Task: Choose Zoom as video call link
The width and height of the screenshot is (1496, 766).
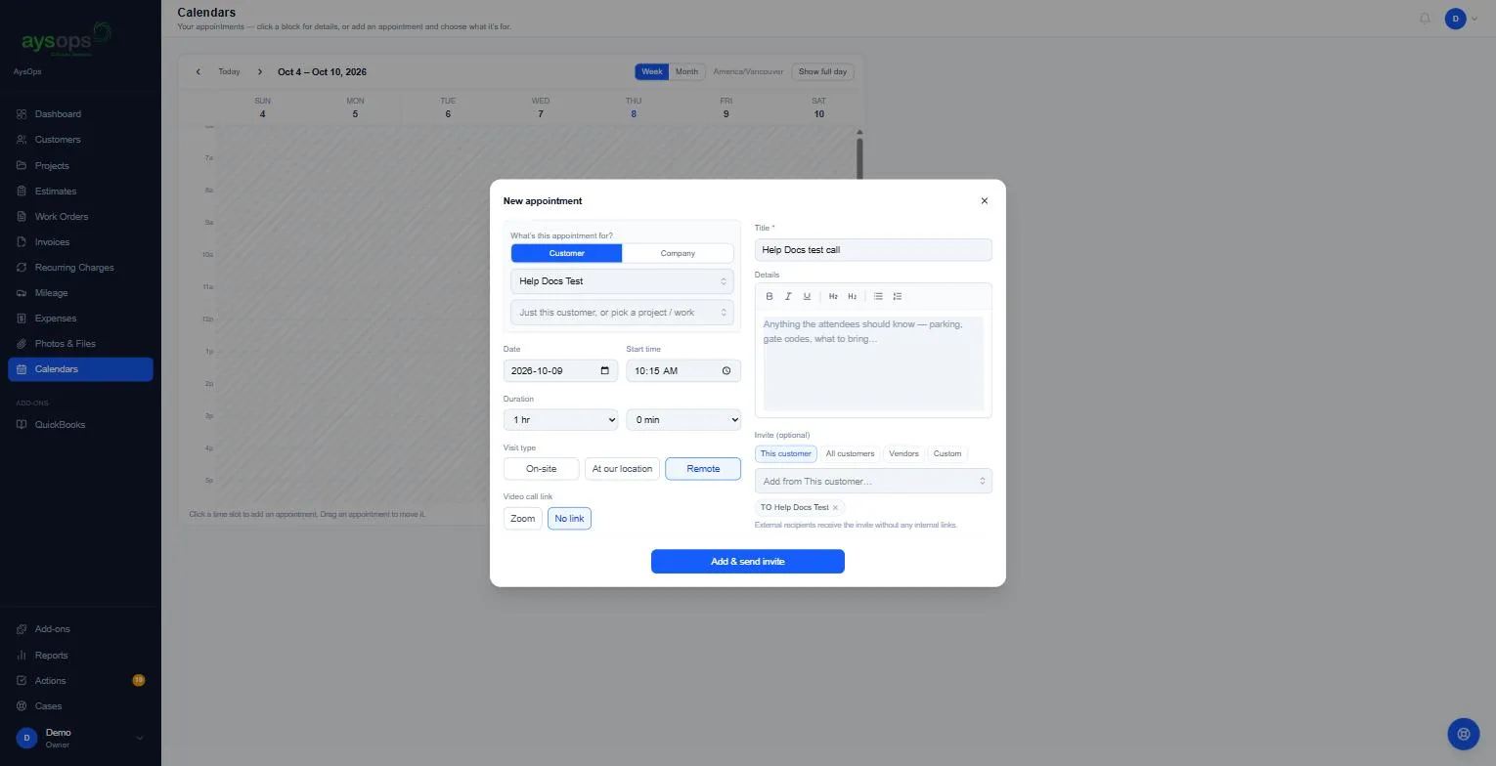Action: tap(523, 519)
